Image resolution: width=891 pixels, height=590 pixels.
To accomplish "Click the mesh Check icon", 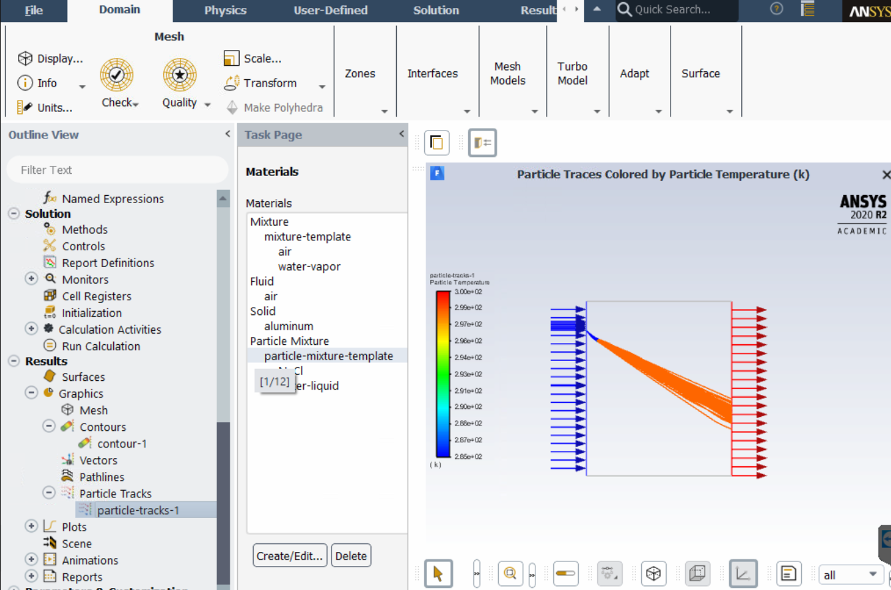I will [x=117, y=75].
